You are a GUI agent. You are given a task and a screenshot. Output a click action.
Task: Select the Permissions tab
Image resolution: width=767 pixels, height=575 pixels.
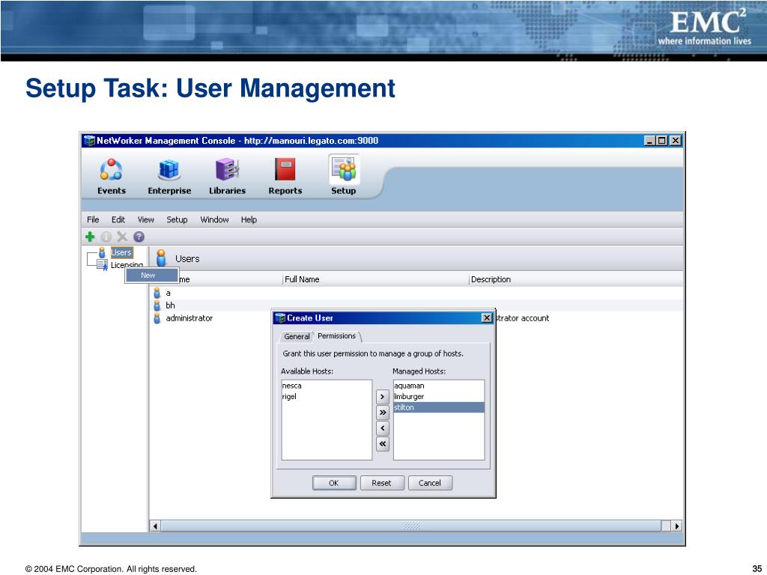click(x=337, y=336)
